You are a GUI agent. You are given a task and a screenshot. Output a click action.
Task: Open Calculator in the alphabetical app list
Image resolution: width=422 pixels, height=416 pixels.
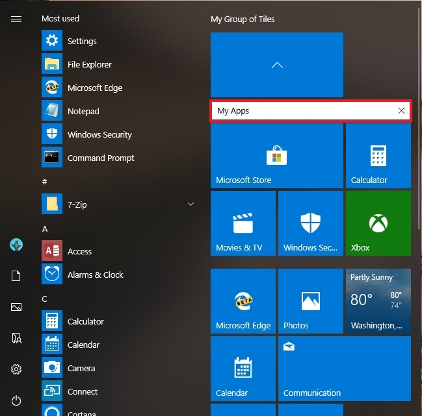(x=73, y=321)
